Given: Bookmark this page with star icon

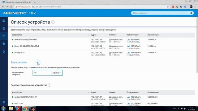Looking at the screenshot, I should pos(168,7).
